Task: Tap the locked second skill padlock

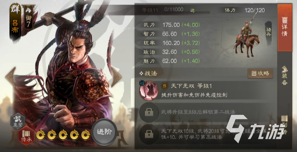Action: point(149,112)
